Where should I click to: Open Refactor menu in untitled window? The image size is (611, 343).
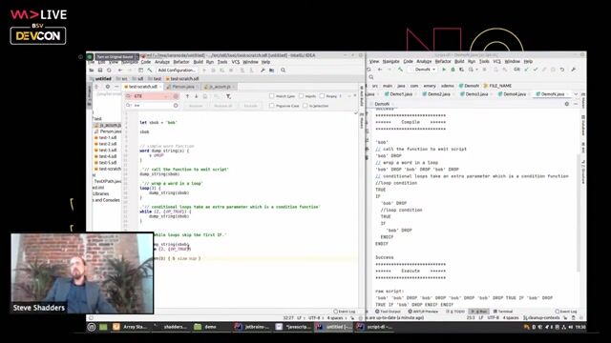tap(181, 62)
